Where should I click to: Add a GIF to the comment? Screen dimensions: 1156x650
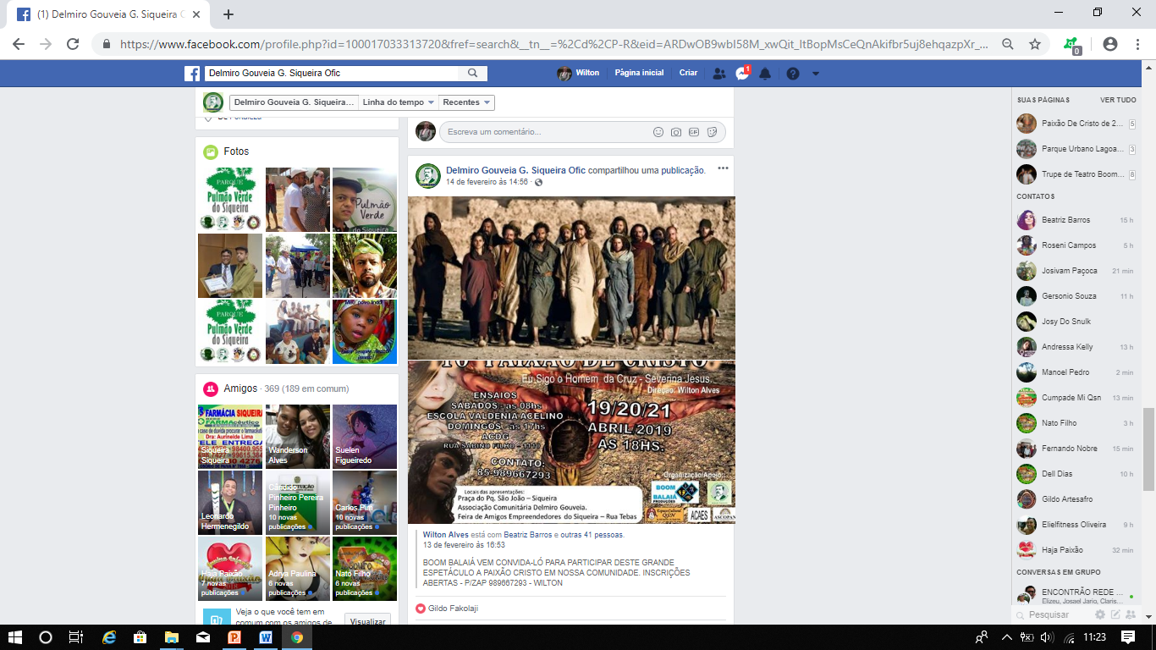(x=694, y=132)
